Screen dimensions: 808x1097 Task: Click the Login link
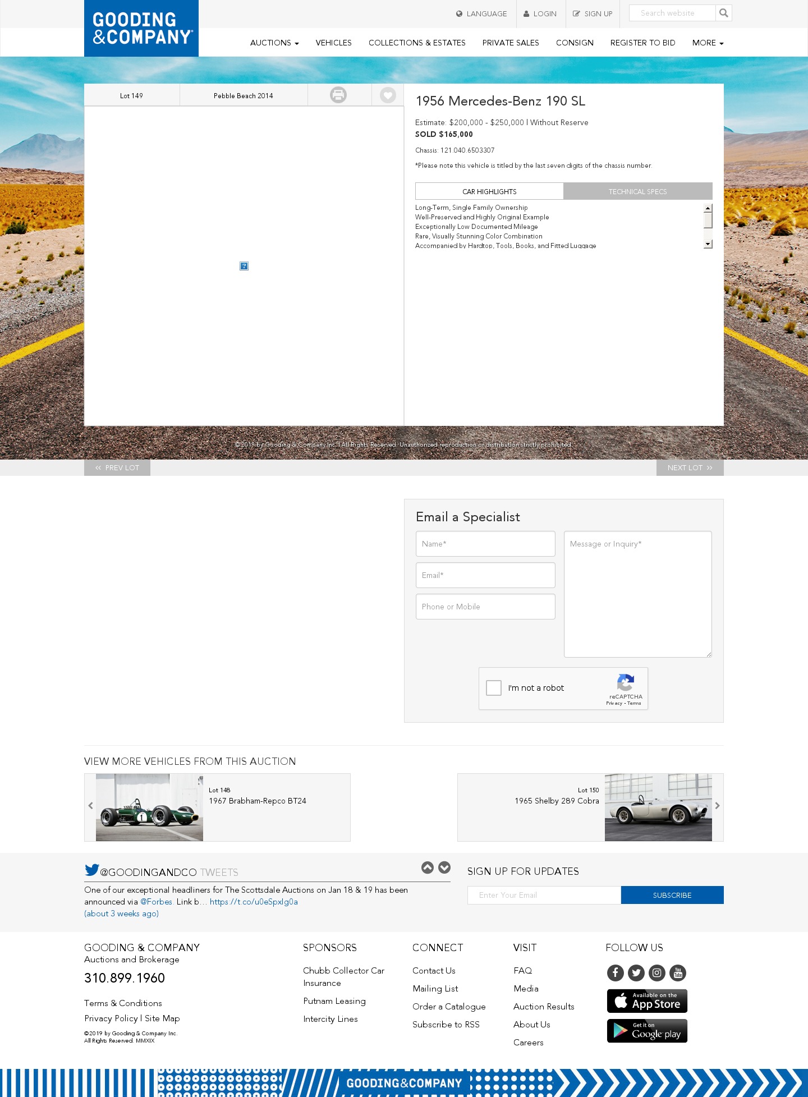point(540,13)
